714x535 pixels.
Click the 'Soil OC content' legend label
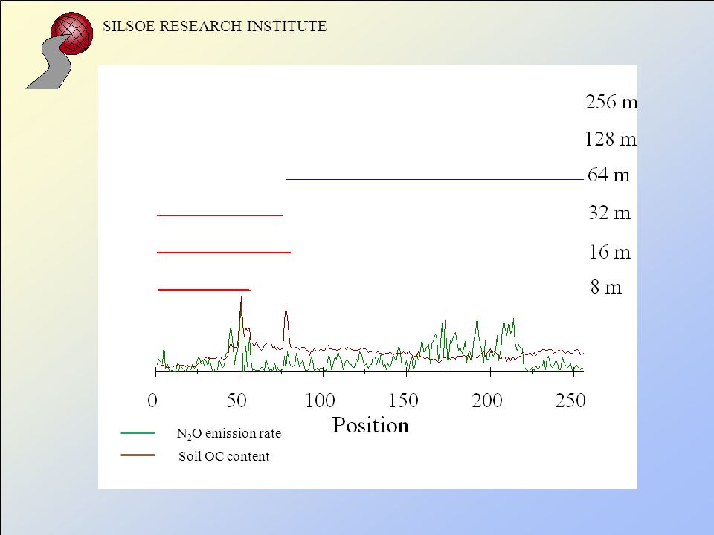[224, 456]
